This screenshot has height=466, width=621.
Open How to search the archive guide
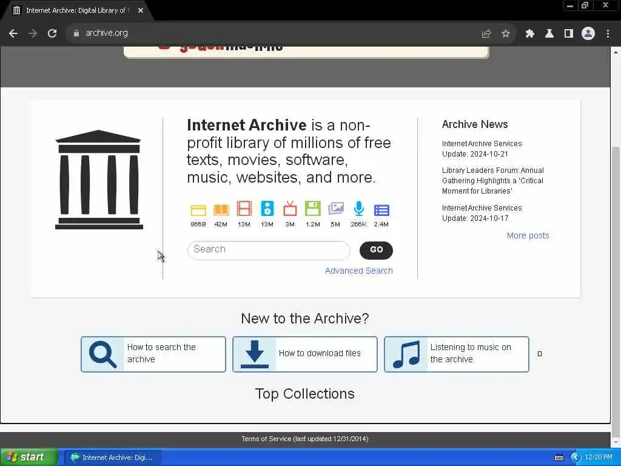coord(153,354)
